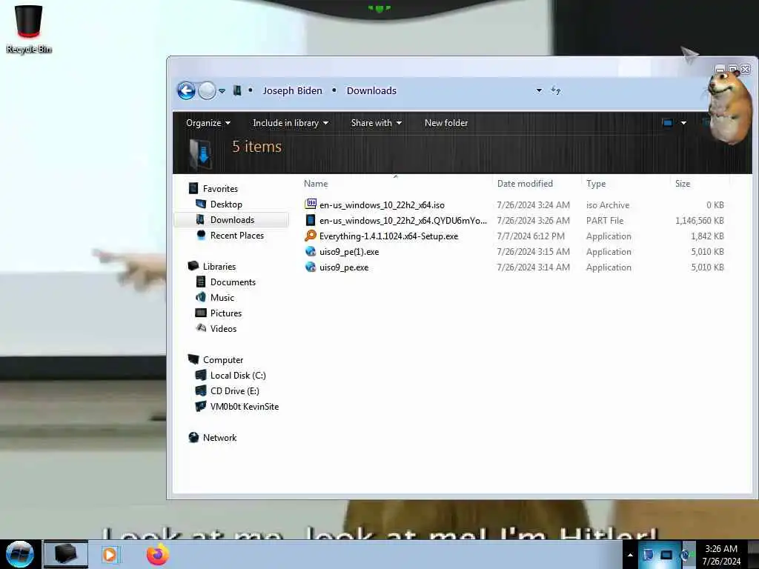Click the monitor icon in system tray
Viewport: 759px width, 569px height.
click(x=666, y=555)
